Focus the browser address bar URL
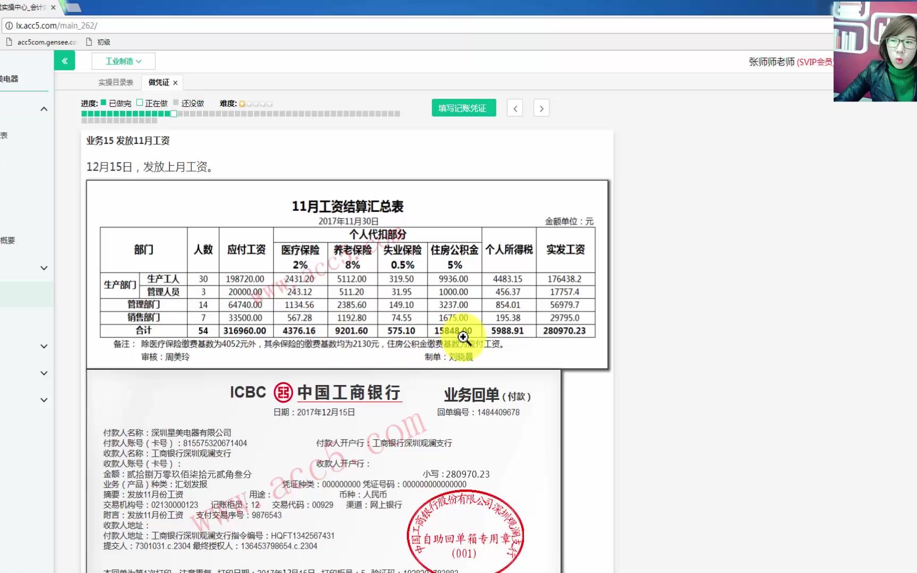 [57, 25]
